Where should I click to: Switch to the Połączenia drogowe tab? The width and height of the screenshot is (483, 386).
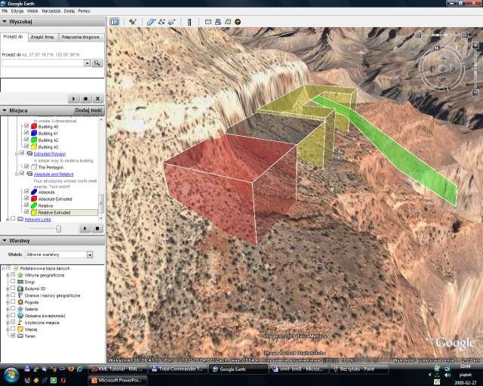pos(81,37)
